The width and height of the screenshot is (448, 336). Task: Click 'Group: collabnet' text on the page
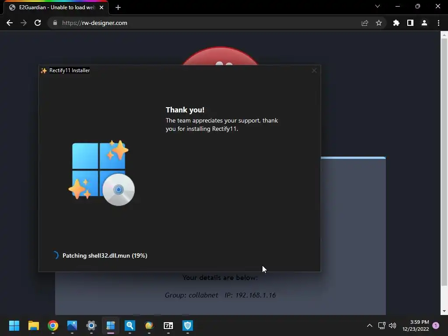(x=192, y=295)
